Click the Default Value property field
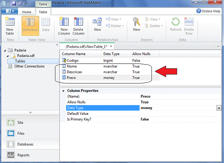The width and height of the screenshot is (224, 163). (180, 114)
